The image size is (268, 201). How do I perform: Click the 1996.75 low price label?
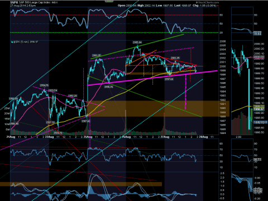(109, 87)
